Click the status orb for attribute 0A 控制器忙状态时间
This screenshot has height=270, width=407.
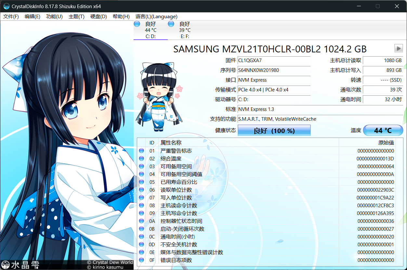141,221
